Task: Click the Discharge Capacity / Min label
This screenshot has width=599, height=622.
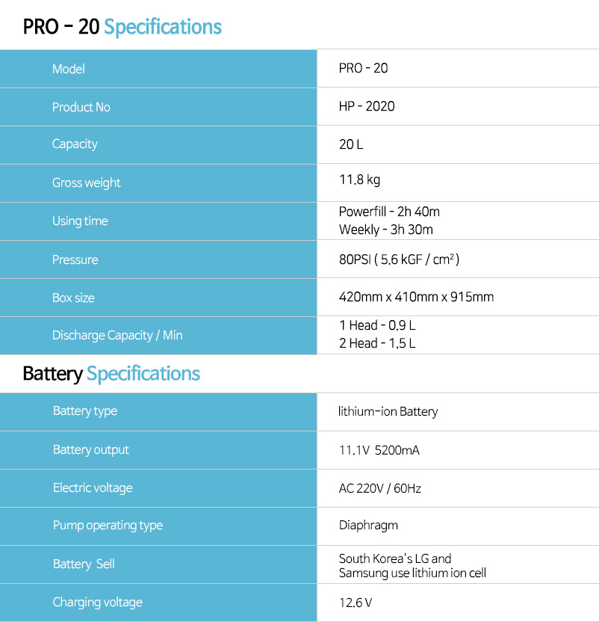Action: 117,336
